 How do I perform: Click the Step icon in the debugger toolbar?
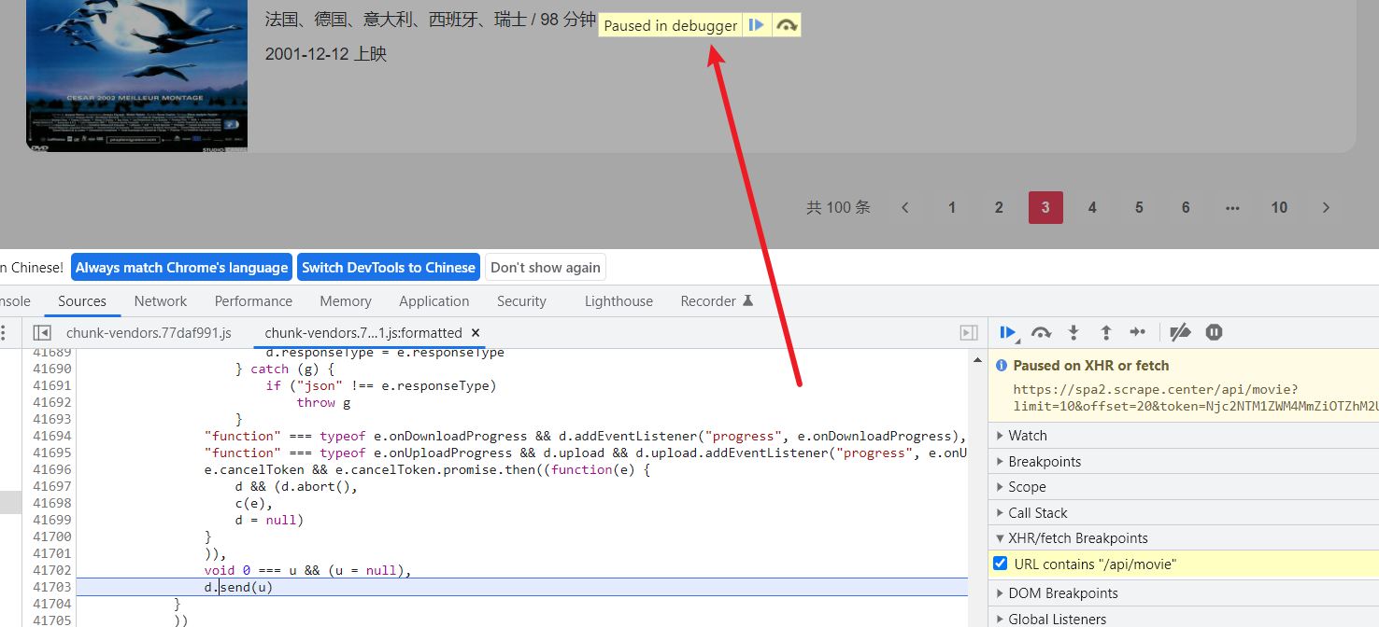tap(1137, 332)
